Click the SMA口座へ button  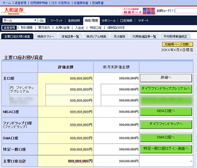tap(166, 138)
